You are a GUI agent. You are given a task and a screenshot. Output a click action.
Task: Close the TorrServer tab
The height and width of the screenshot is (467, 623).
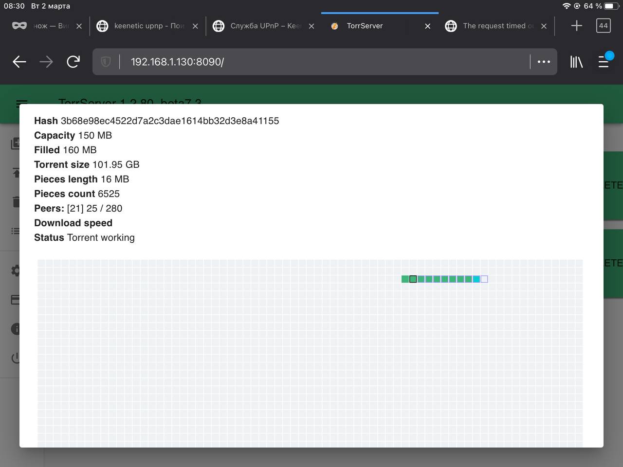pyautogui.click(x=428, y=26)
